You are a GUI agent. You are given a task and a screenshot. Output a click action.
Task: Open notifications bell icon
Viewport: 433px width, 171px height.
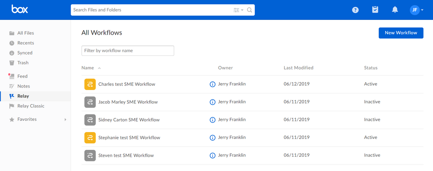click(395, 10)
